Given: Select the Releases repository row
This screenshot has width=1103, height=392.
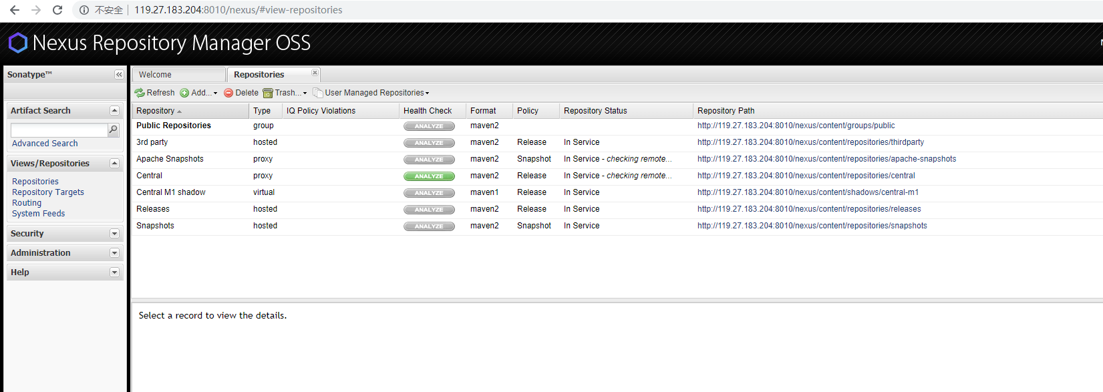Looking at the screenshot, I should click(617, 209).
